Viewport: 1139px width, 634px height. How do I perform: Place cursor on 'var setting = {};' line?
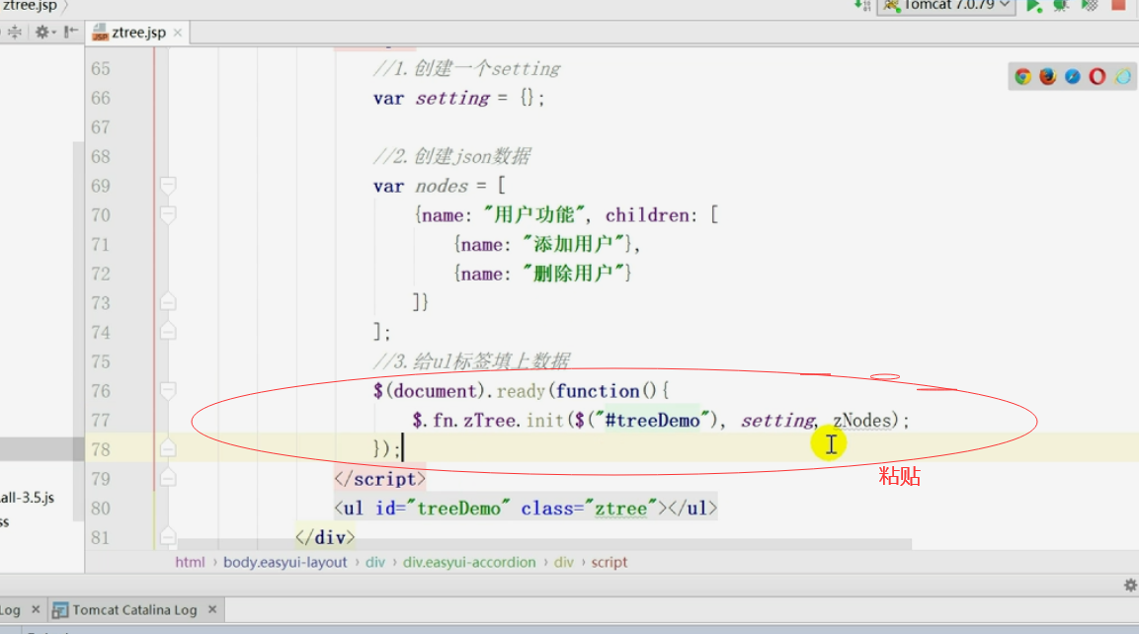458,98
